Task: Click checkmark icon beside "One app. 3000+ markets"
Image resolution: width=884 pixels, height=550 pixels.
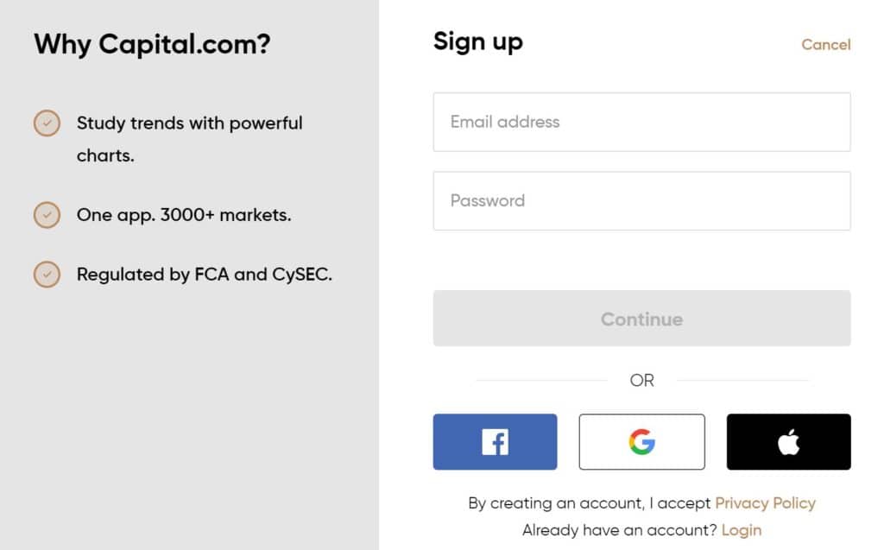Action: [47, 214]
